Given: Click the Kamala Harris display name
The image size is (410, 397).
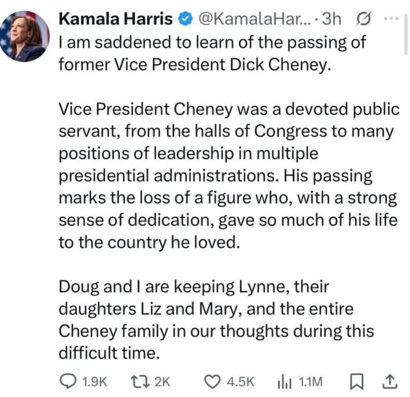Looking at the screenshot, I should tap(116, 19).
